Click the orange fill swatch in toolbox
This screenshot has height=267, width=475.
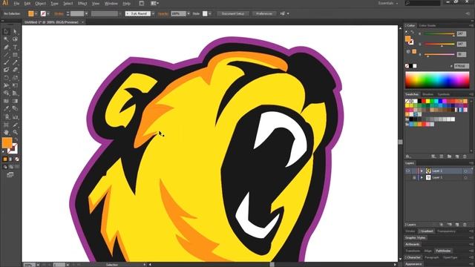[x=7, y=142]
